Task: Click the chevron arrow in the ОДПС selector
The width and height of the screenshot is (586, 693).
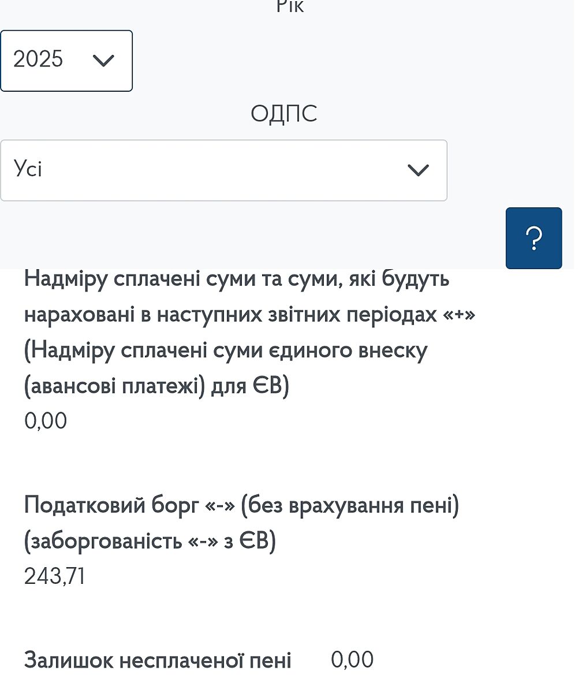Action: point(418,170)
